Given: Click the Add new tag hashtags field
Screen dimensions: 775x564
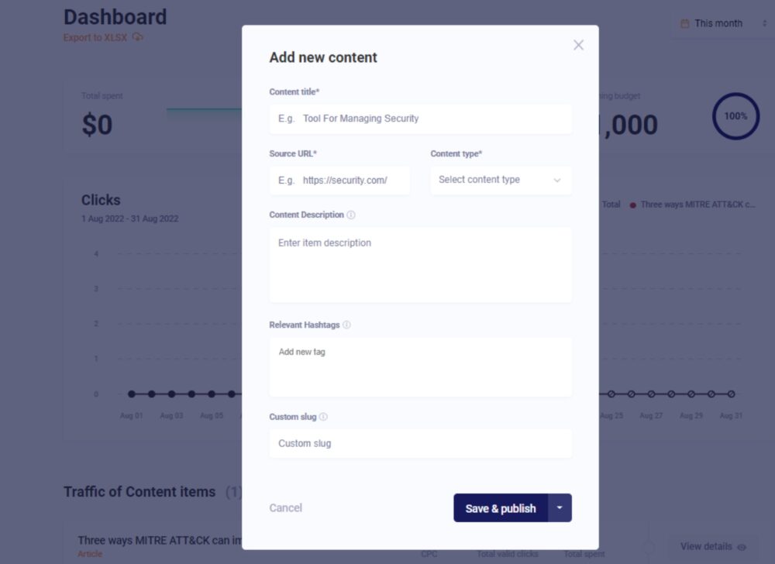Looking at the screenshot, I should [420, 366].
